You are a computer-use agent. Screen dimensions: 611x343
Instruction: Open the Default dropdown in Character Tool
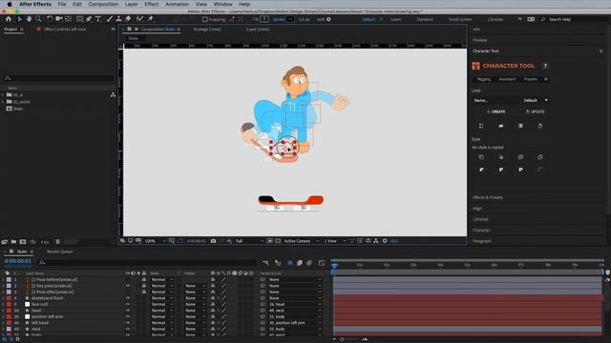(536, 100)
